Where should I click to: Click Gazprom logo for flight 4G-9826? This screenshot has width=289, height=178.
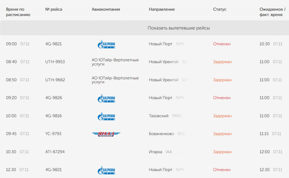(x=106, y=98)
